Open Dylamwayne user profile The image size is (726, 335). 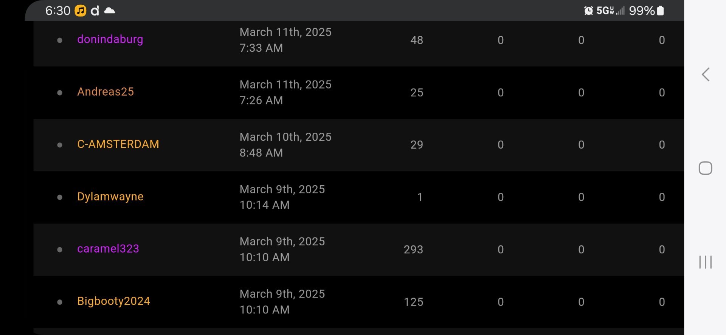110,197
